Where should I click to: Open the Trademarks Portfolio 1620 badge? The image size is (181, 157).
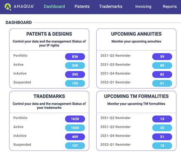[75, 119]
